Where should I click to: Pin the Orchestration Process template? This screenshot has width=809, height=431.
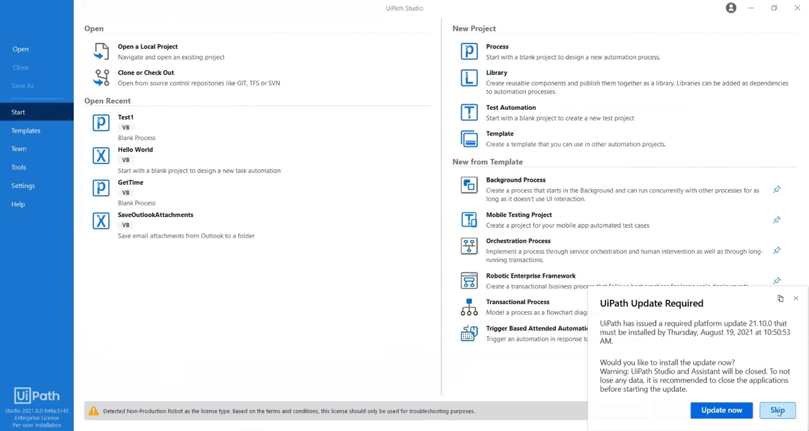click(777, 251)
